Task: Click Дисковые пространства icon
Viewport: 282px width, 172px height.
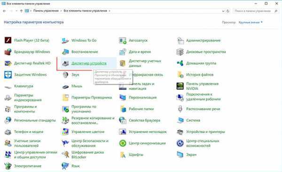Action: [x=180, y=52]
